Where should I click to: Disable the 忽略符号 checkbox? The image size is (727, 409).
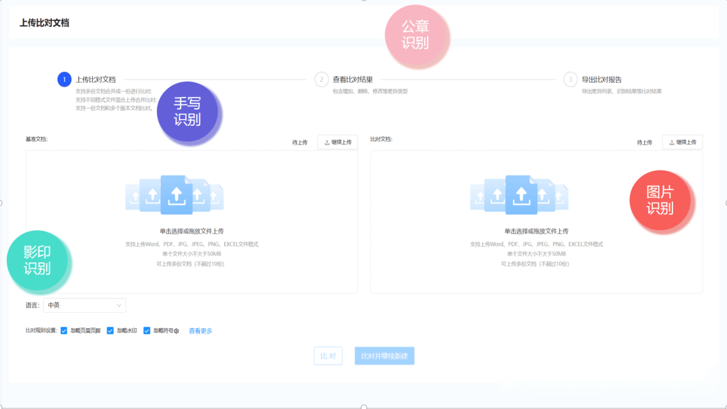coord(147,330)
